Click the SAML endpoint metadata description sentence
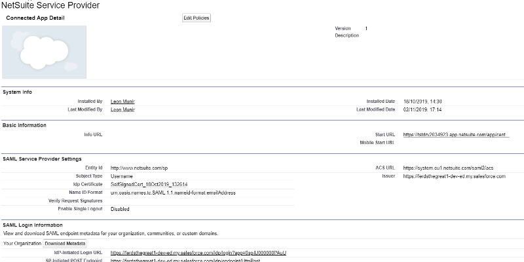Image resolution: width=524 pixels, height=262 pixels. coord(111,234)
